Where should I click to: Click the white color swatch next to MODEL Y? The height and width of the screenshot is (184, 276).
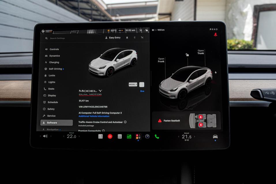142,85
